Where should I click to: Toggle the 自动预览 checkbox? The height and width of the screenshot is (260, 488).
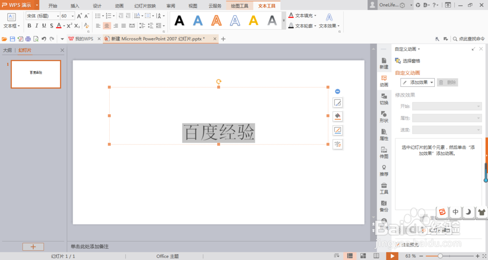[398, 245]
